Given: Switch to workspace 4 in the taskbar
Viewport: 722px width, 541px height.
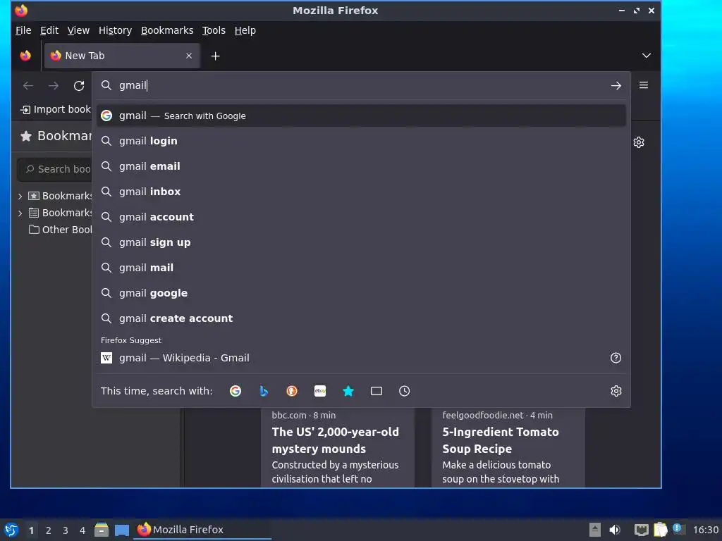Looking at the screenshot, I should point(82,530).
